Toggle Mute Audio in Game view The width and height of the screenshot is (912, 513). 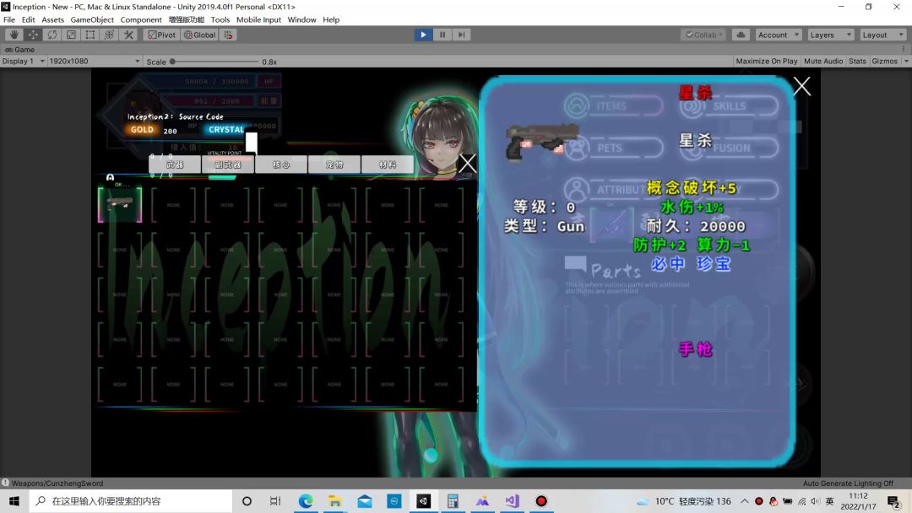coord(823,62)
